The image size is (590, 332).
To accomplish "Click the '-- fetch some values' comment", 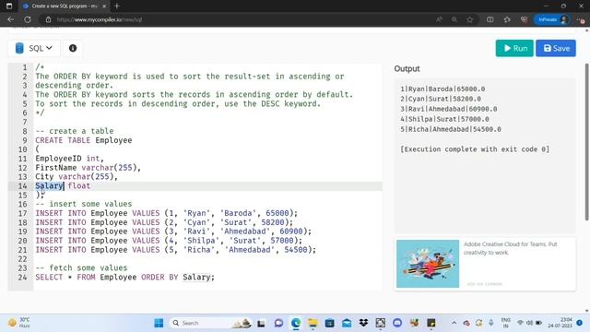I will click(x=81, y=267).
